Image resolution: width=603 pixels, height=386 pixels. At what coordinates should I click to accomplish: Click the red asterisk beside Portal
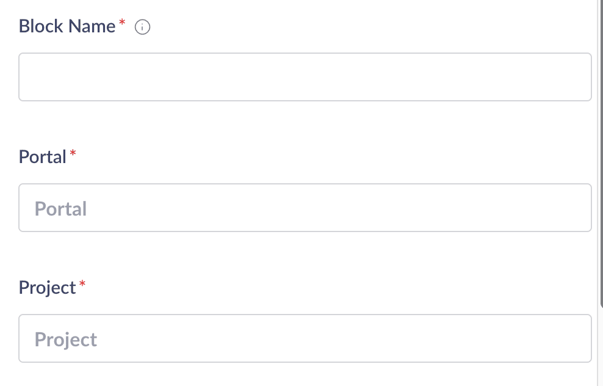[73, 153]
